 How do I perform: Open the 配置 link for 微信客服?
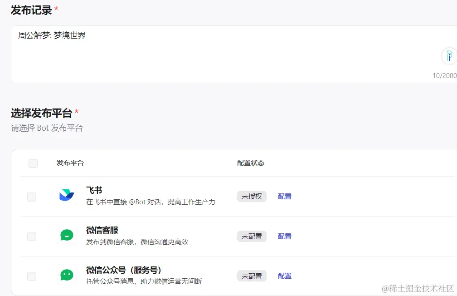[284, 237]
